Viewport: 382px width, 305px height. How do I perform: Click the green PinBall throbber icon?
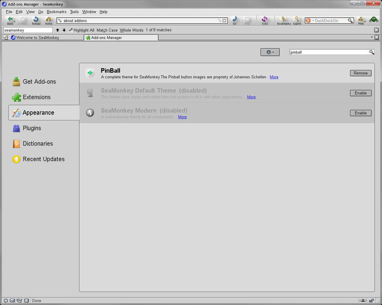(374, 20)
